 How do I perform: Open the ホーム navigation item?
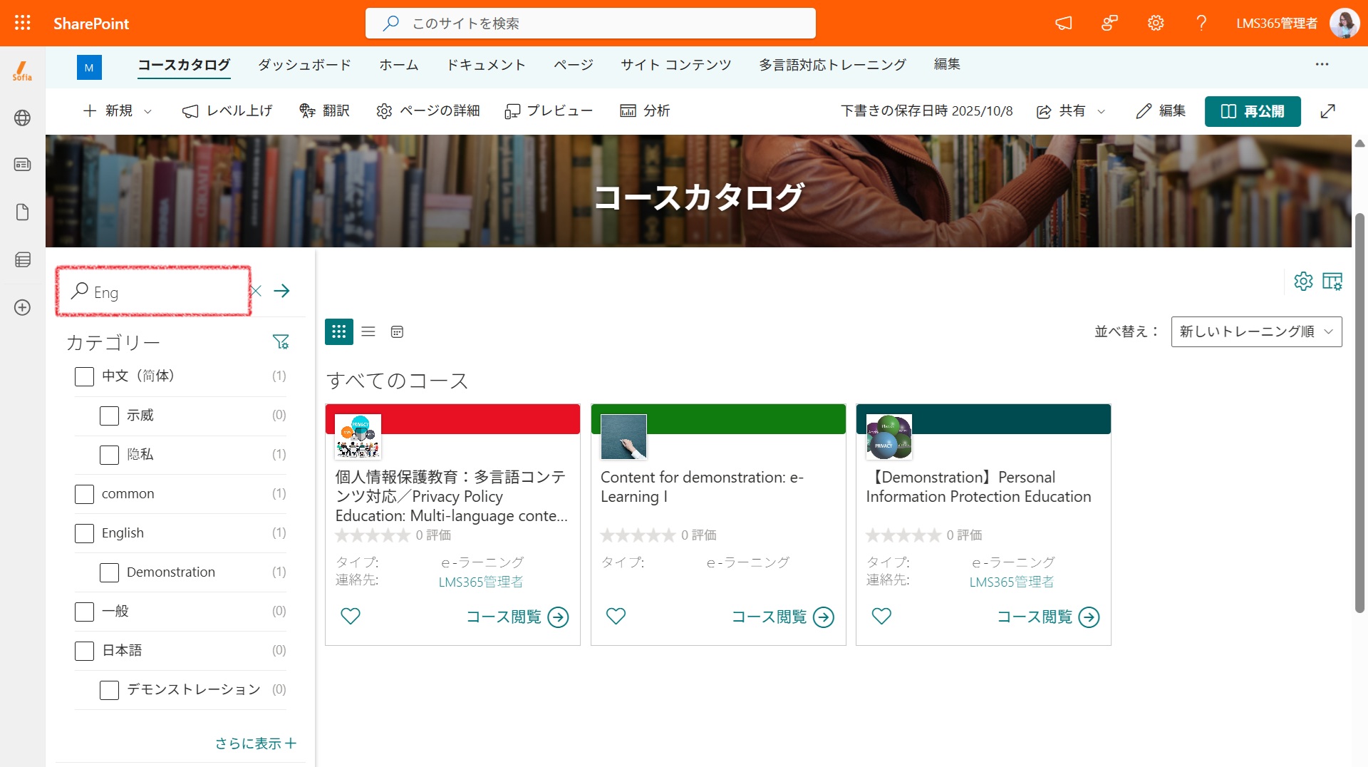coord(398,65)
